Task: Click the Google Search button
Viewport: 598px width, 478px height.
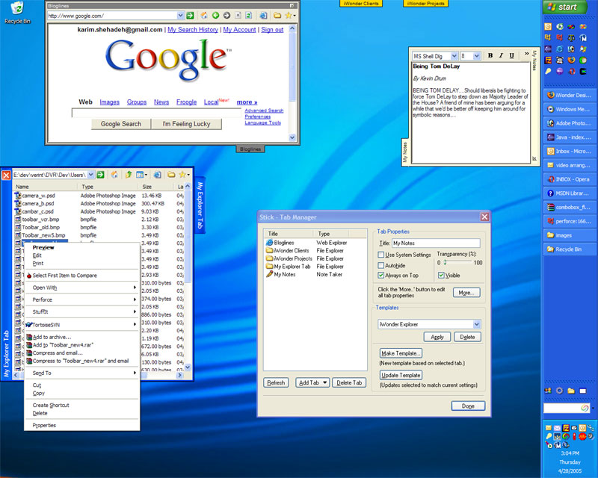Action: click(120, 124)
